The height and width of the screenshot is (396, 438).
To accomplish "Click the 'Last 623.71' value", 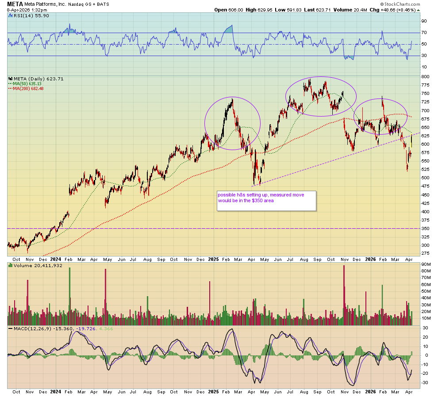I will coord(317,10).
